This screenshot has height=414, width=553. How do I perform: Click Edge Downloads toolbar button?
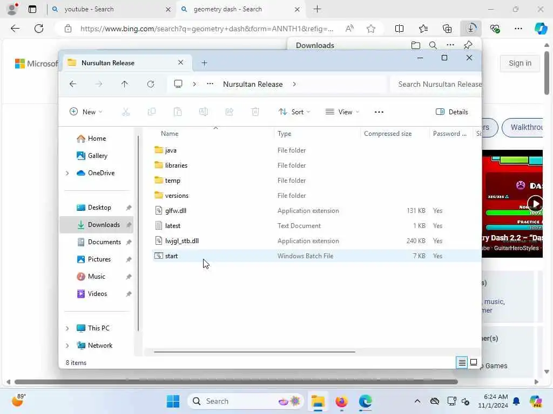coord(471,29)
